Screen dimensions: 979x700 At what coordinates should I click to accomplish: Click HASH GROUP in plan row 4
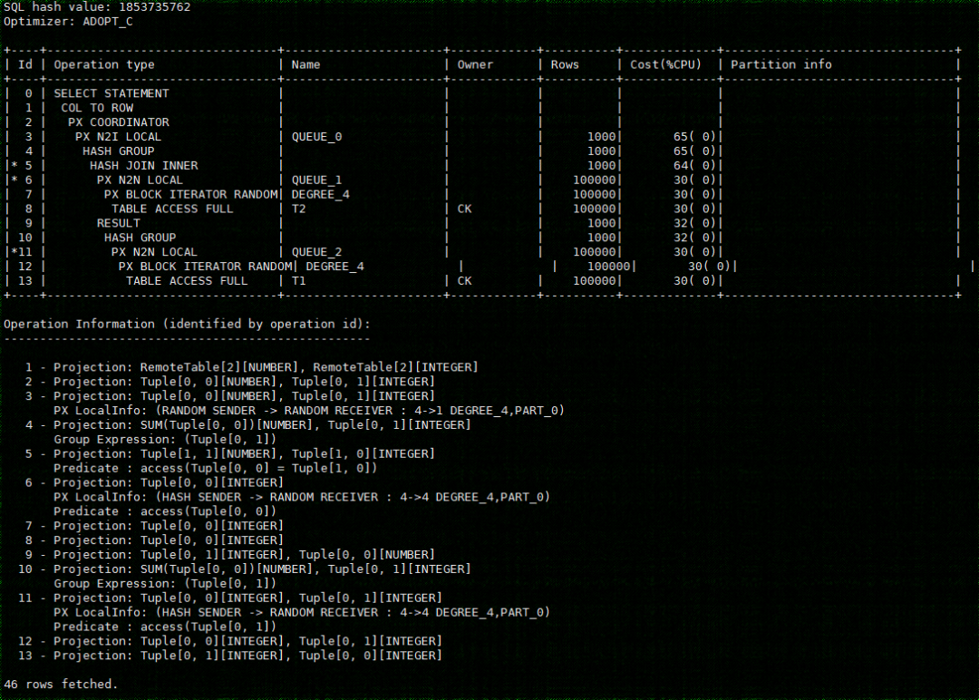coord(119,151)
